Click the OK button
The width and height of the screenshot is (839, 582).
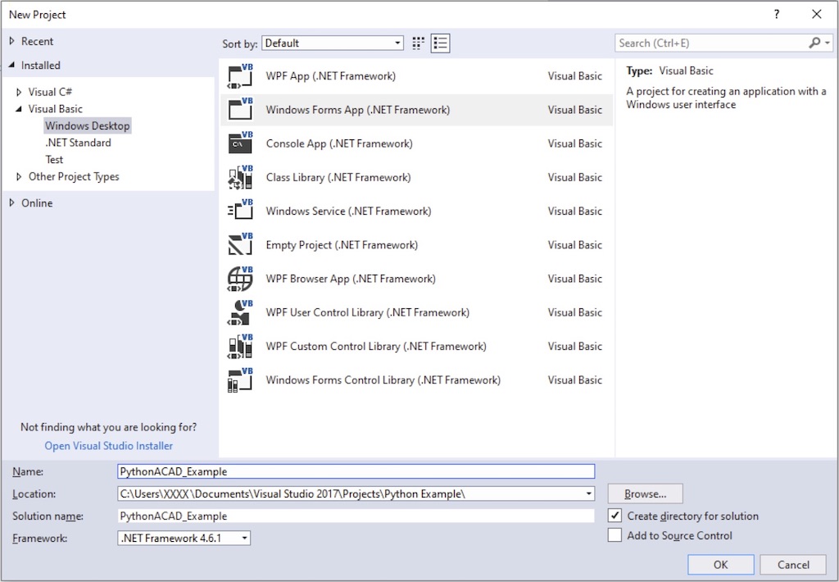[721, 564]
